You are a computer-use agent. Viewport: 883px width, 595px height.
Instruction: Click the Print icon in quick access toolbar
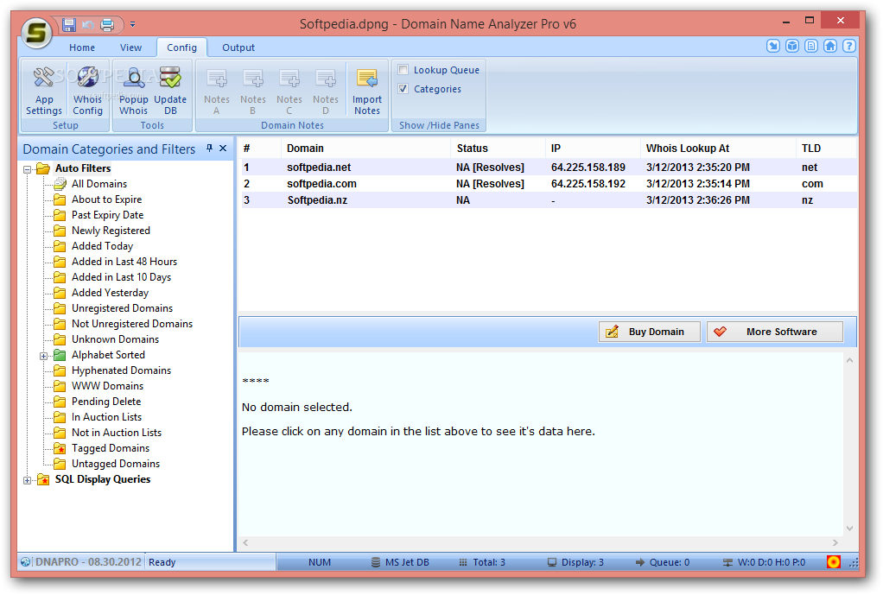pyautogui.click(x=107, y=24)
